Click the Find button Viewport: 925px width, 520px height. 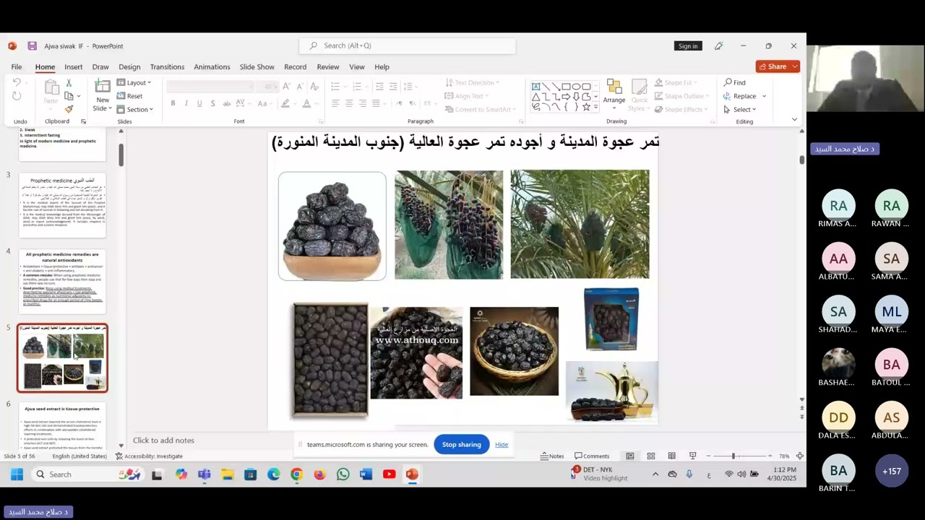point(734,82)
